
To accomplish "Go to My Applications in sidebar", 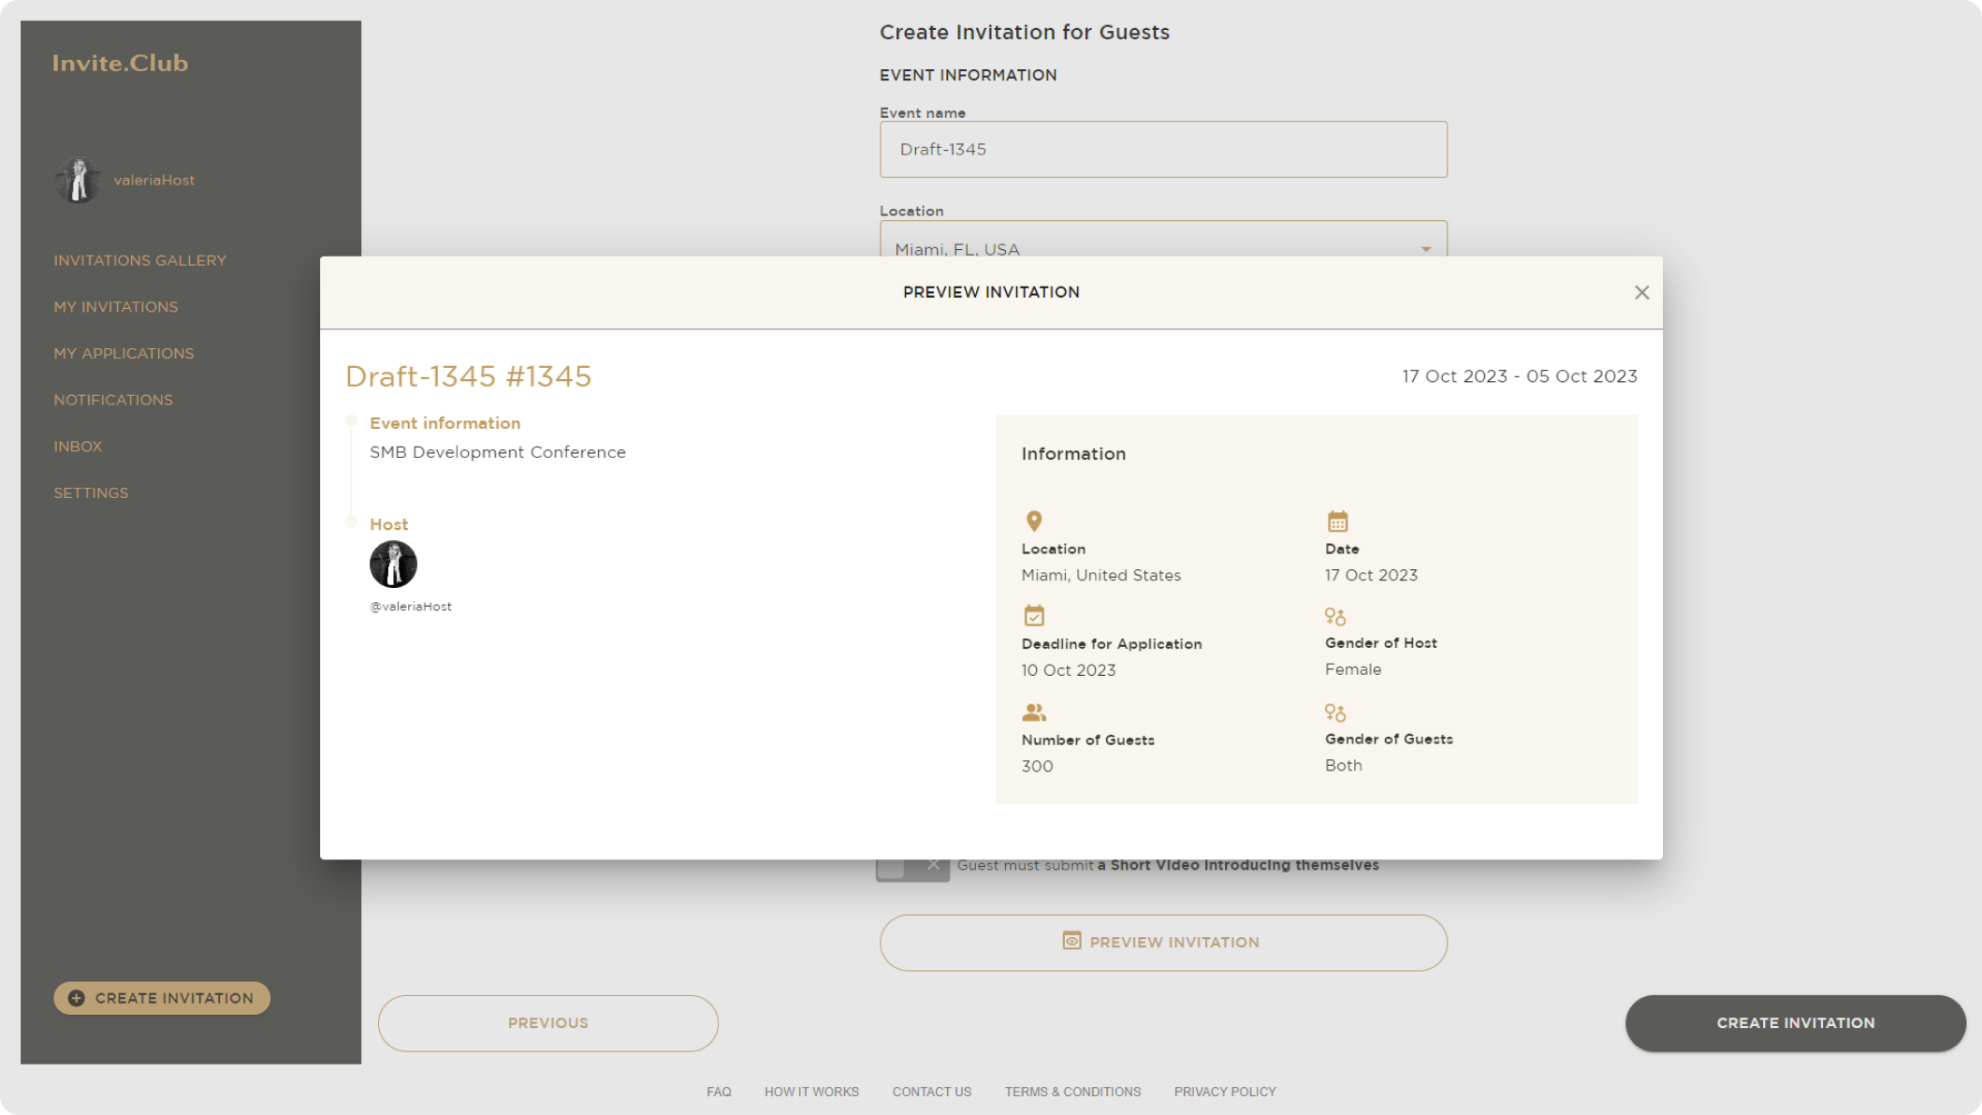I will click(x=124, y=353).
